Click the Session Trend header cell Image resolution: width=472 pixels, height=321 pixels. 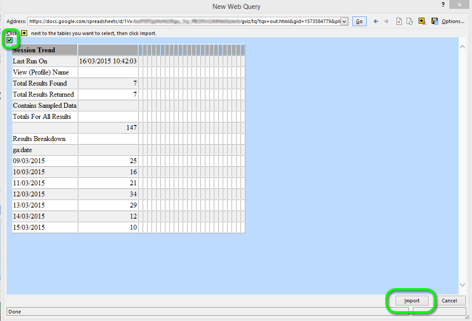coord(44,50)
